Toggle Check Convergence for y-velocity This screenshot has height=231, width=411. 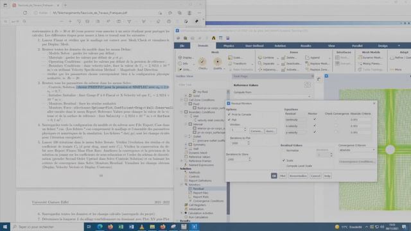pyautogui.click(x=337, y=132)
